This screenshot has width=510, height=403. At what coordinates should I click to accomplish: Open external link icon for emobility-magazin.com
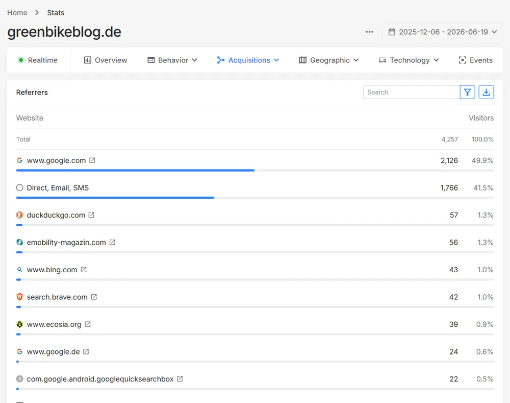(x=112, y=243)
